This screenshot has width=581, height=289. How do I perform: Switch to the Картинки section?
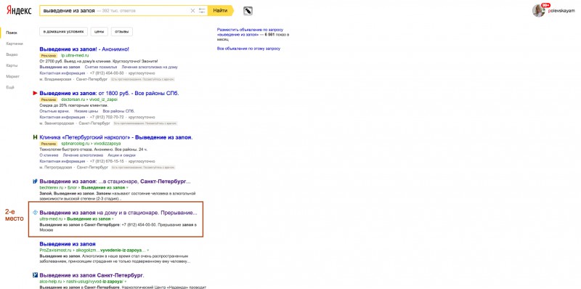coord(15,44)
